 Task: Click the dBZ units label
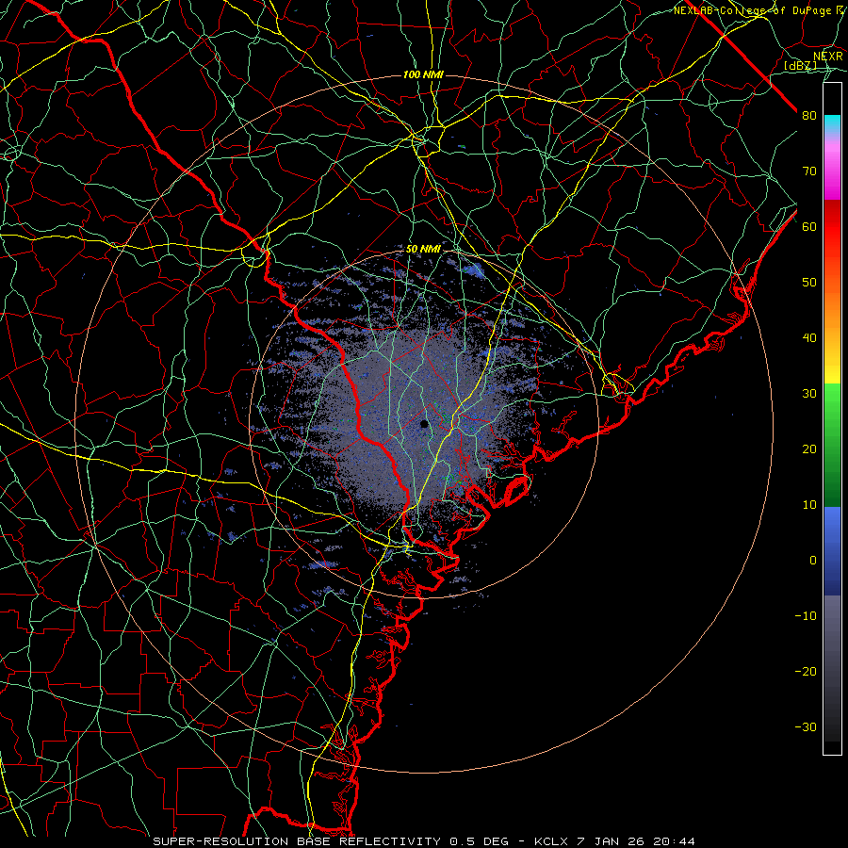coord(800,65)
